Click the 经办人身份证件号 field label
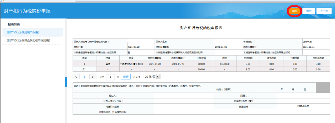The height and width of the screenshot is (123, 335). (113, 101)
